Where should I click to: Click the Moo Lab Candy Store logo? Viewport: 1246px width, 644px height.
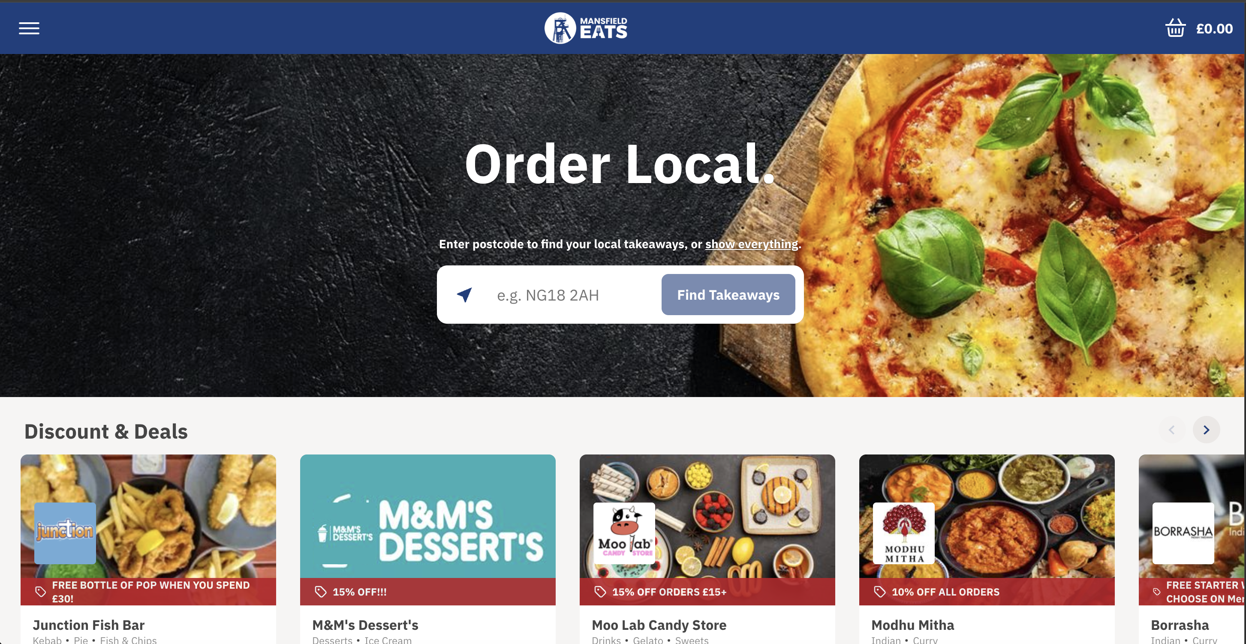624,533
